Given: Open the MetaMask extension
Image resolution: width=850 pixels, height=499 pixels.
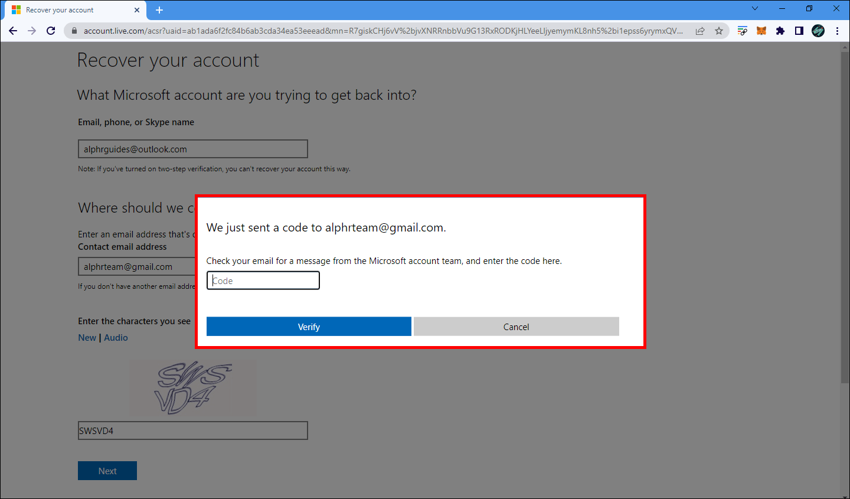Looking at the screenshot, I should pos(761,31).
